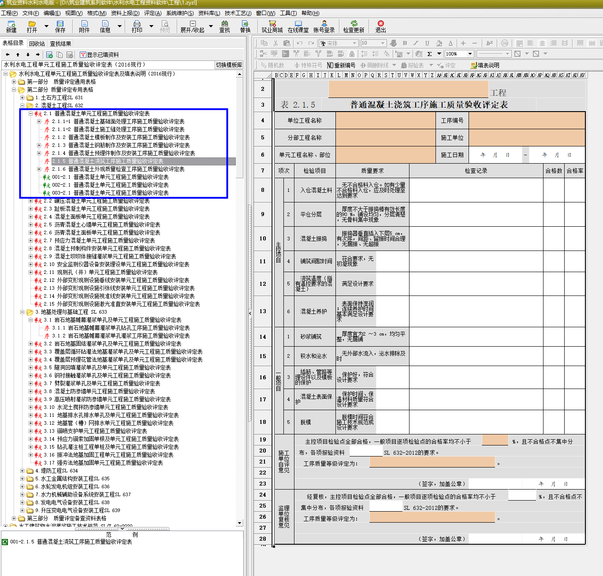603x576 pixels.
Task: Click the move-down arrow in tree toolbar
Action: [28, 55]
